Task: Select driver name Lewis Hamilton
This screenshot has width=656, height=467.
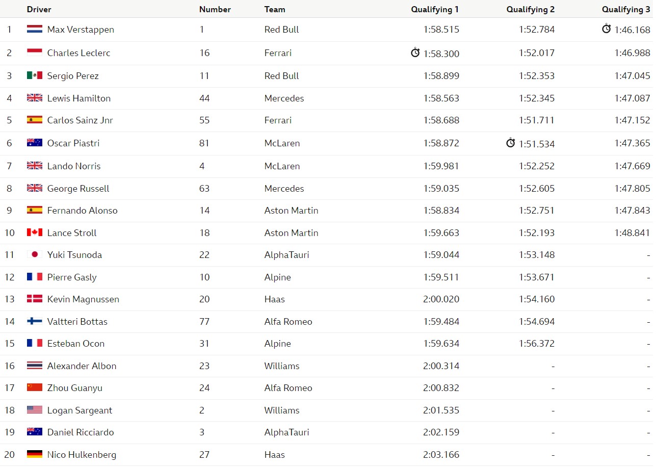Action: point(79,98)
